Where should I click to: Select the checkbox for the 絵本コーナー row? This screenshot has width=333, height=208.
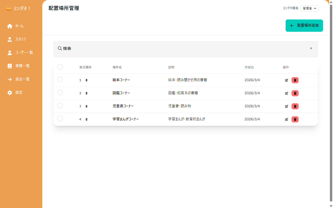(x=60, y=79)
